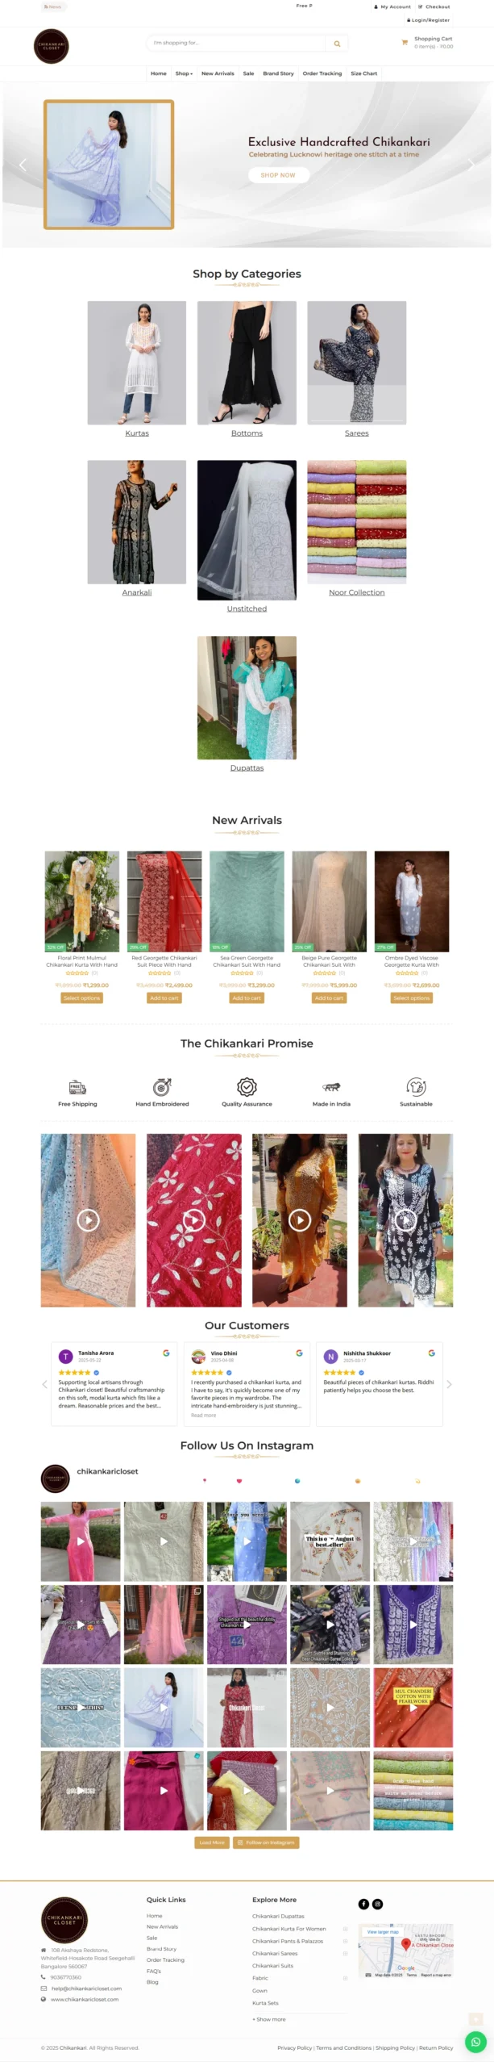Click the search magnifier icon

coord(337,44)
